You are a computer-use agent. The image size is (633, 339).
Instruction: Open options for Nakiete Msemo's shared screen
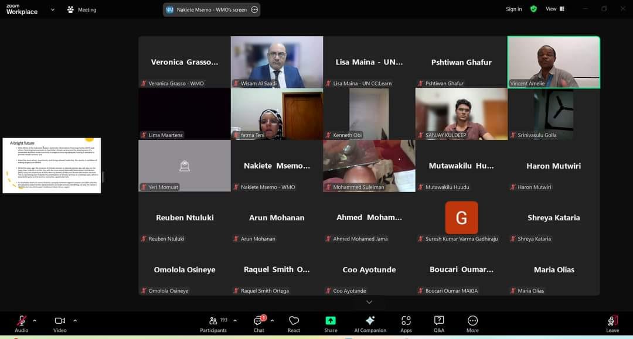point(254,9)
